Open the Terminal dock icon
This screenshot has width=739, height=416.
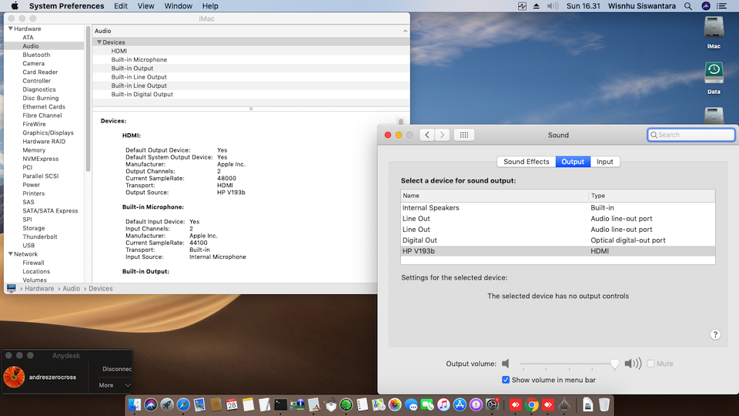pos(281,404)
